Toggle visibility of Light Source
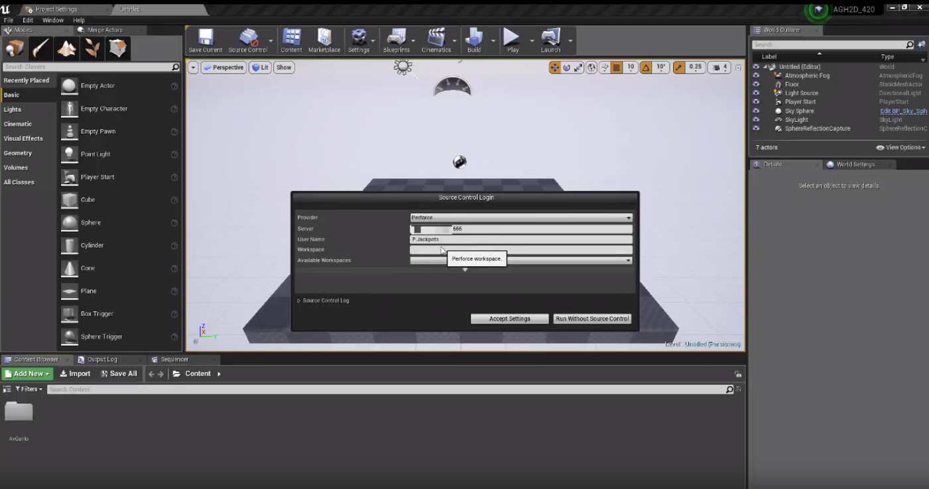Screen dimensions: 929x489 coord(756,93)
